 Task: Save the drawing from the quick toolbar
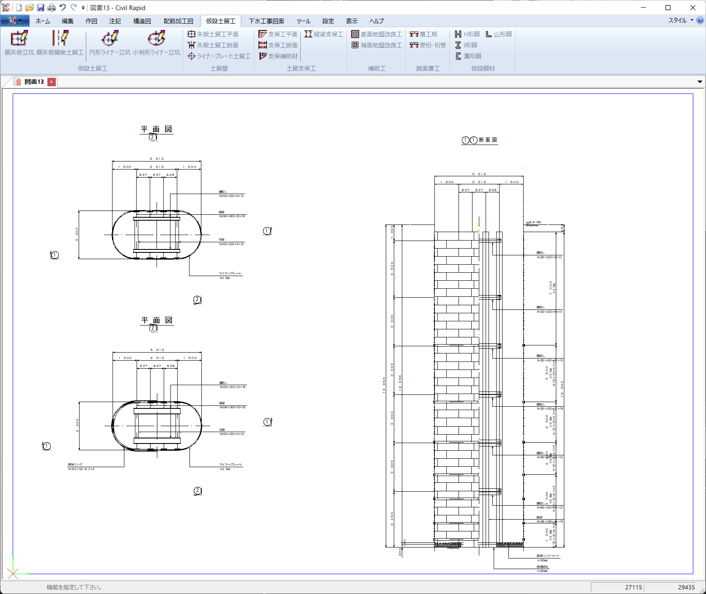[x=41, y=8]
